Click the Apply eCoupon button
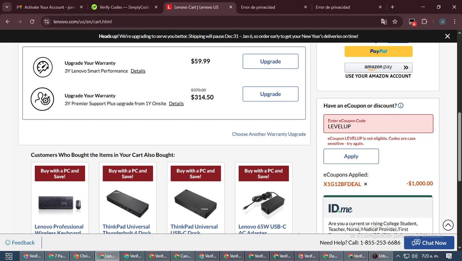Screen dimensions: 462x261 pyautogui.click(x=351, y=156)
